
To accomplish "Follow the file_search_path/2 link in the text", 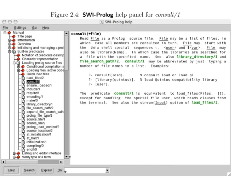I will pos(99,61).
